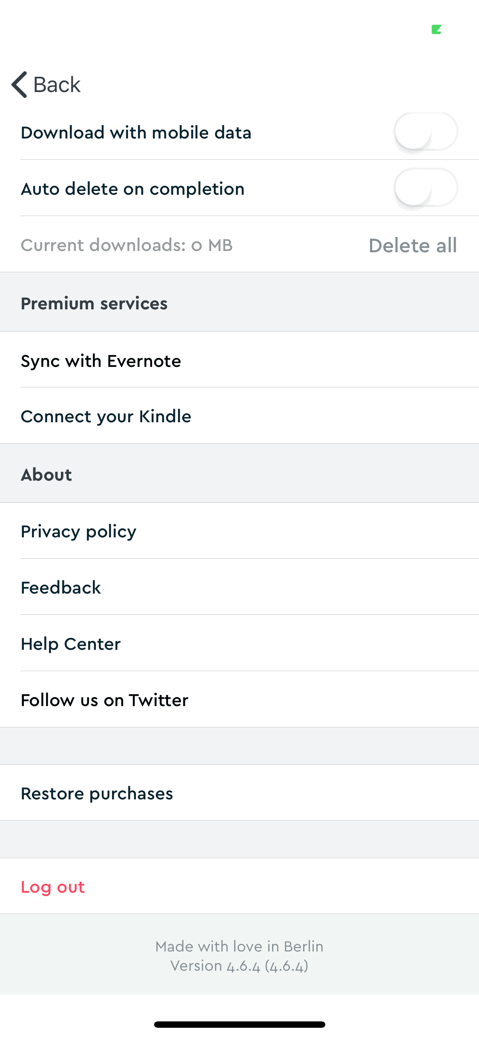This screenshot has width=479, height=1038.
Task: Select Follow us on Twitter
Action: click(x=105, y=700)
